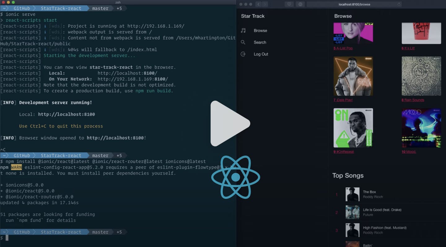Click the artwork for Life Is Good
446x247 pixels.
pos(352,212)
